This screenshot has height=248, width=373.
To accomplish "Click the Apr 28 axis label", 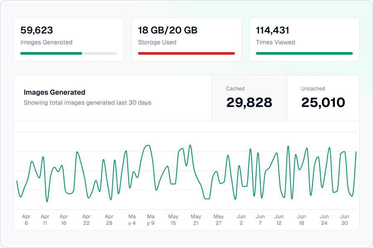I will pyautogui.click(x=109, y=220).
